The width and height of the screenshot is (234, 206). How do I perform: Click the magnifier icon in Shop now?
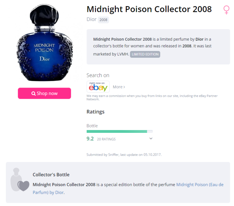33,93
